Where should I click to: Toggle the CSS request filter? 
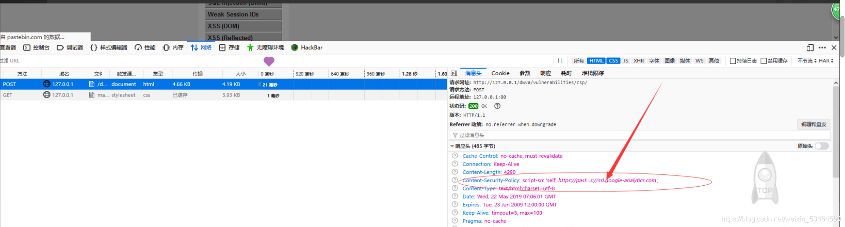614,61
